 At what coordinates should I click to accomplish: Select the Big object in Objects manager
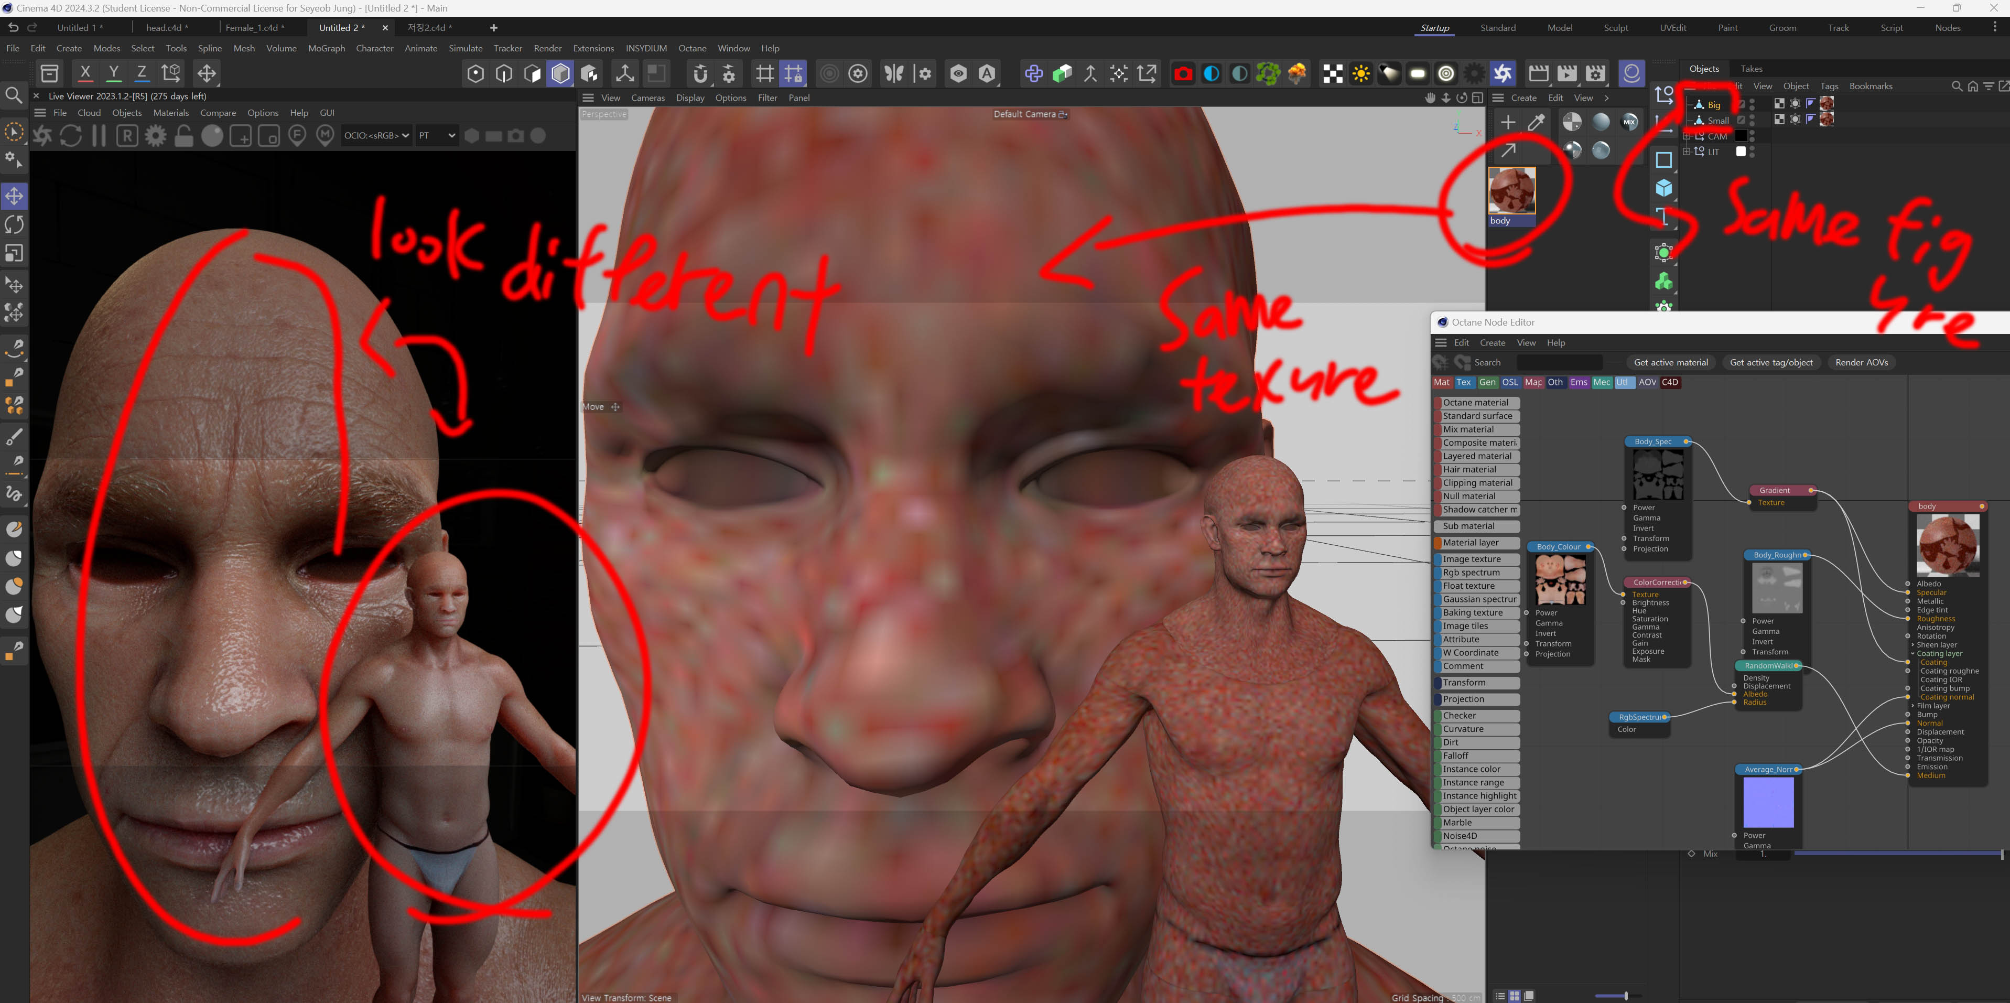tap(1713, 104)
